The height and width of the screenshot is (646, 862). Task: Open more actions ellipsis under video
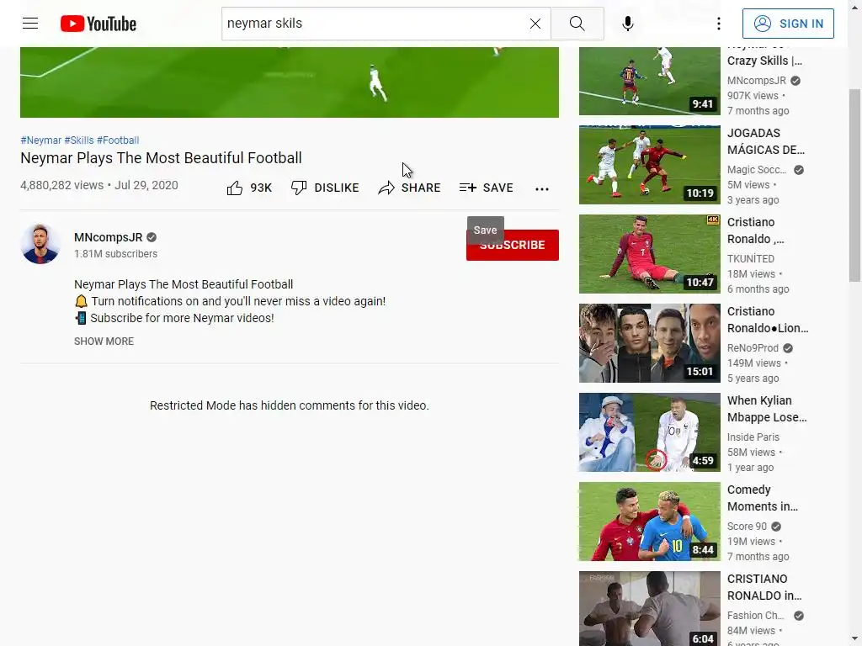click(x=542, y=188)
